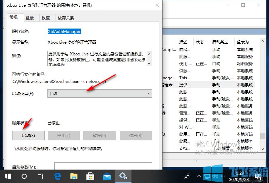
Task: Click the 启动参数 input field
Action: point(103,166)
